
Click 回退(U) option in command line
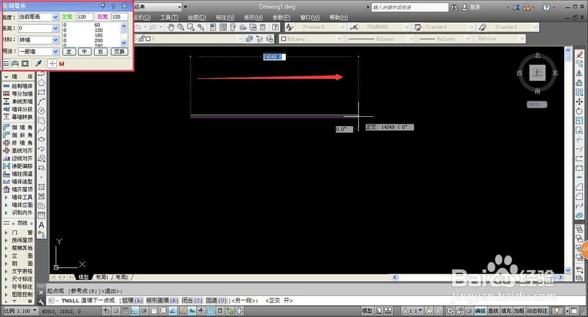(x=216, y=301)
